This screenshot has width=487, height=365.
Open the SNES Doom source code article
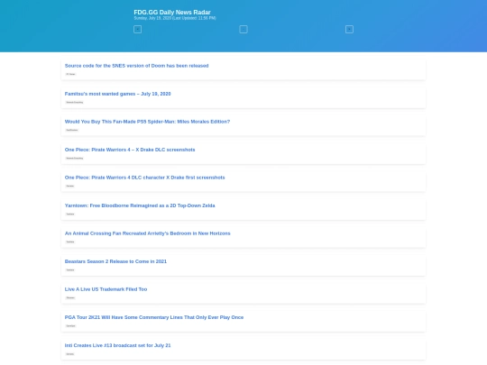137,66
